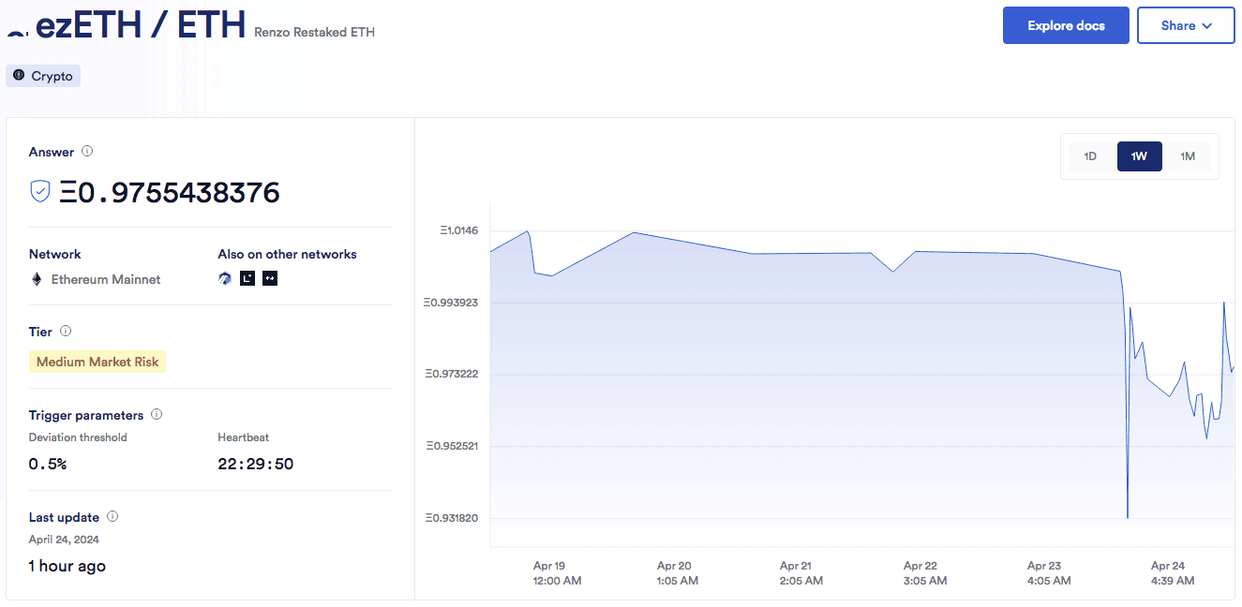Open the Mode network icon with arrows
Viewport: 1242px width, 607px height.
tap(270, 278)
